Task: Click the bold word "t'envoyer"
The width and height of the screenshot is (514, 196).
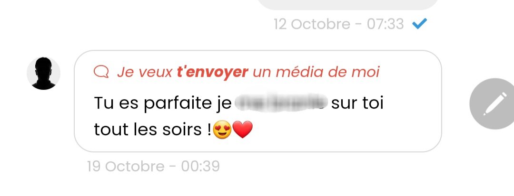Action: click(x=212, y=72)
